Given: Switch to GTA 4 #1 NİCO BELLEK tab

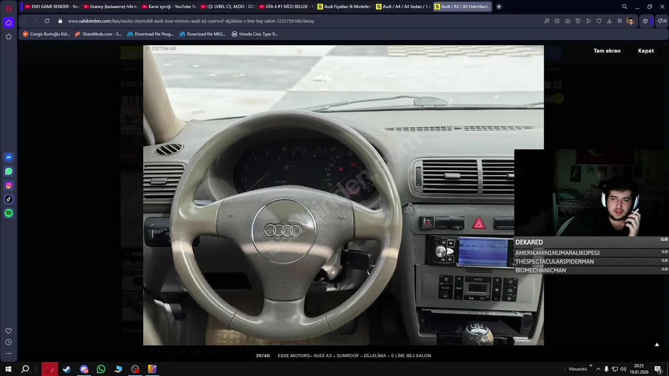Looking at the screenshot, I should click(x=285, y=7).
